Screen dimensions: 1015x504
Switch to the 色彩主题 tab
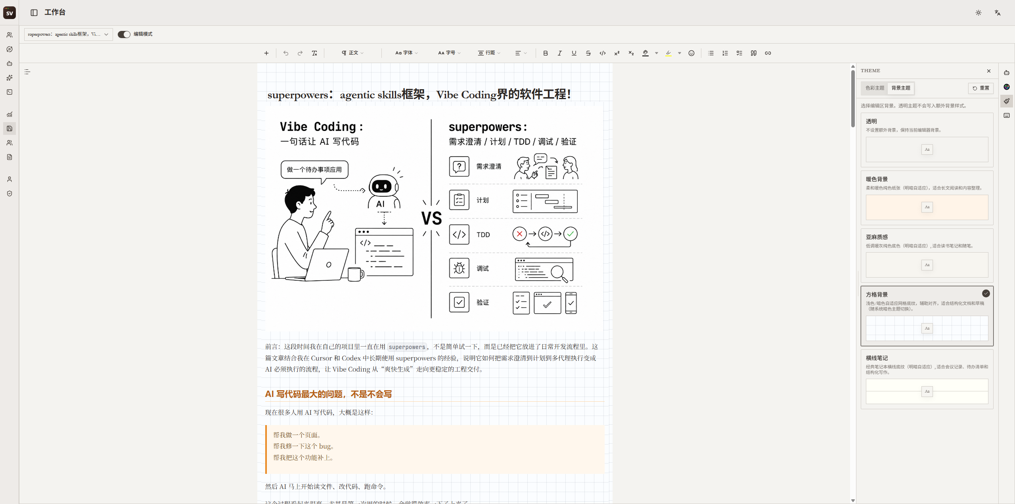click(x=875, y=88)
